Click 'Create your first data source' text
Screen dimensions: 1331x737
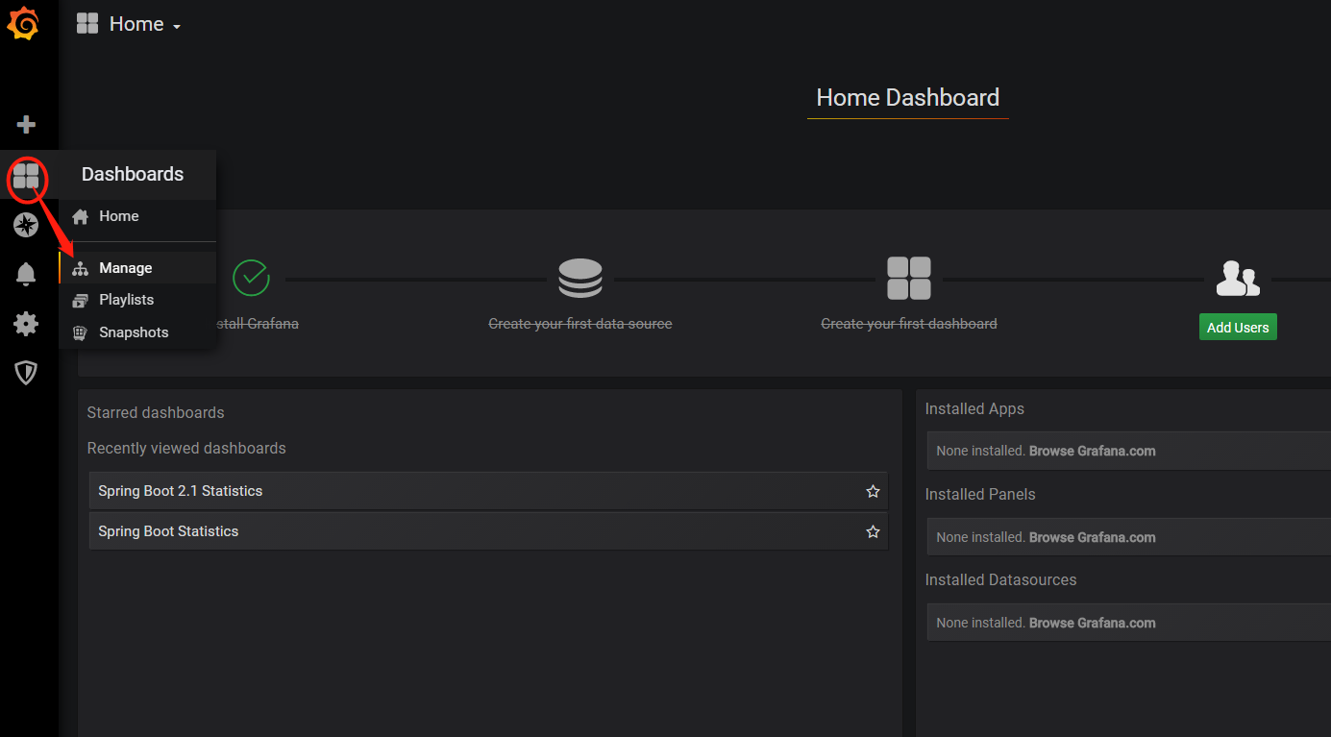coord(580,324)
